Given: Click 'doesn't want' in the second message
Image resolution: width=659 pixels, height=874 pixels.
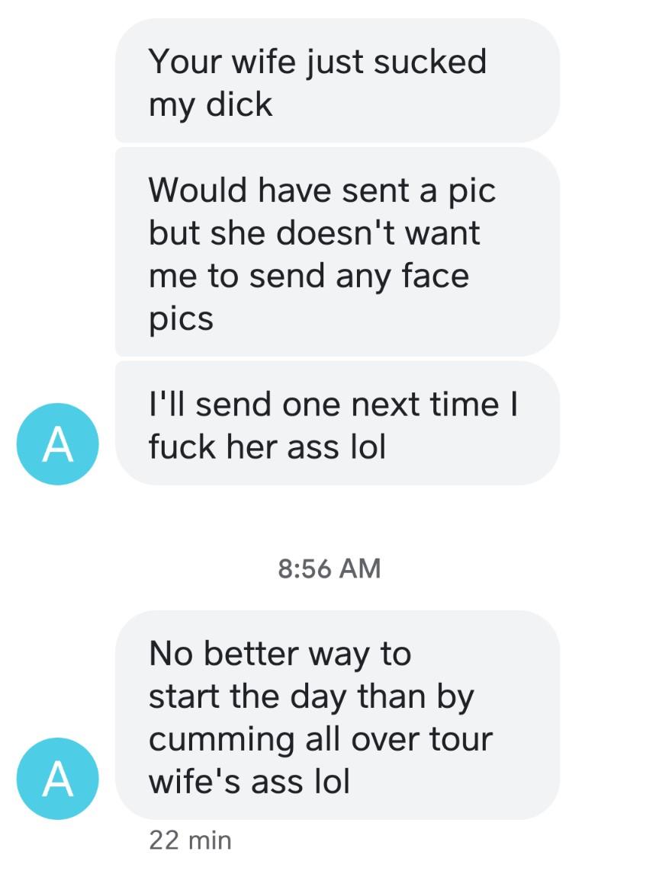Looking at the screenshot, I should [378, 233].
